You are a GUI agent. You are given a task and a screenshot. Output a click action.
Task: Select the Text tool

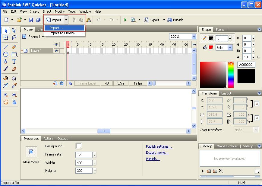[14, 62]
